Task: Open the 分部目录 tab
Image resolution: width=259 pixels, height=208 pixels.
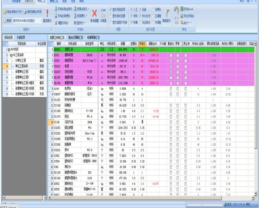Action: 21,38
